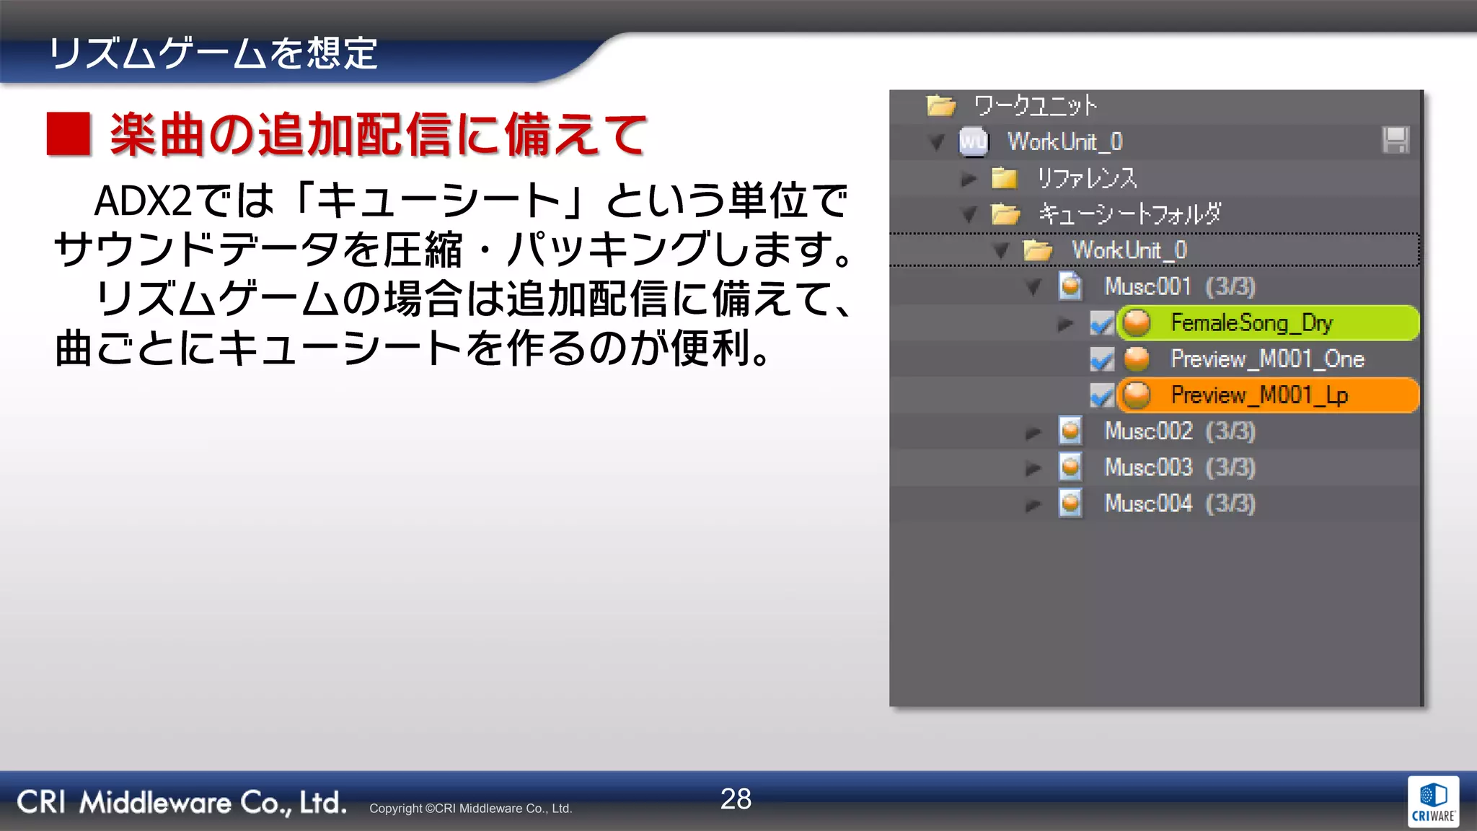Click the Musc004 cue sheet icon

tap(1070, 503)
